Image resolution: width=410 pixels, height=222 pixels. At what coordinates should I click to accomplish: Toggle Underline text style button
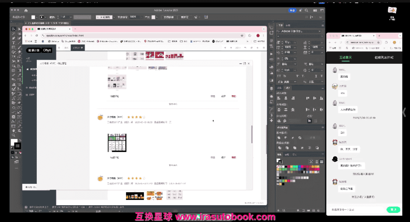coord(316,76)
